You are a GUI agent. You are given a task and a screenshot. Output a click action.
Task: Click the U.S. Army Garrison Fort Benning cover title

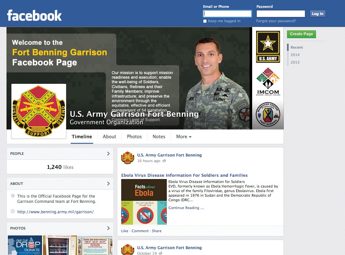point(134,114)
